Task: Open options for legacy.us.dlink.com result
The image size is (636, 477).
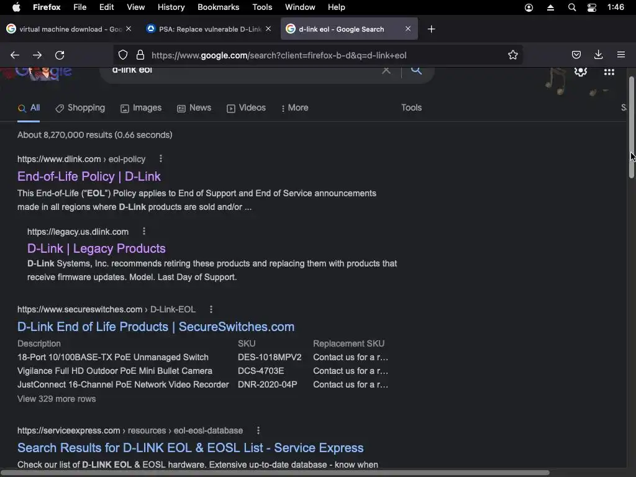Action: 144,231
